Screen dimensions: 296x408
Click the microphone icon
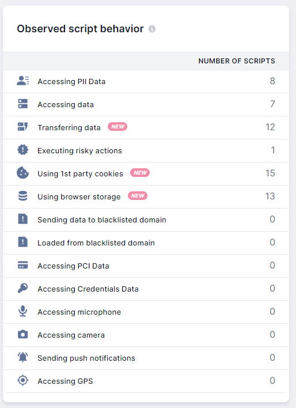(x=23, y=311)
